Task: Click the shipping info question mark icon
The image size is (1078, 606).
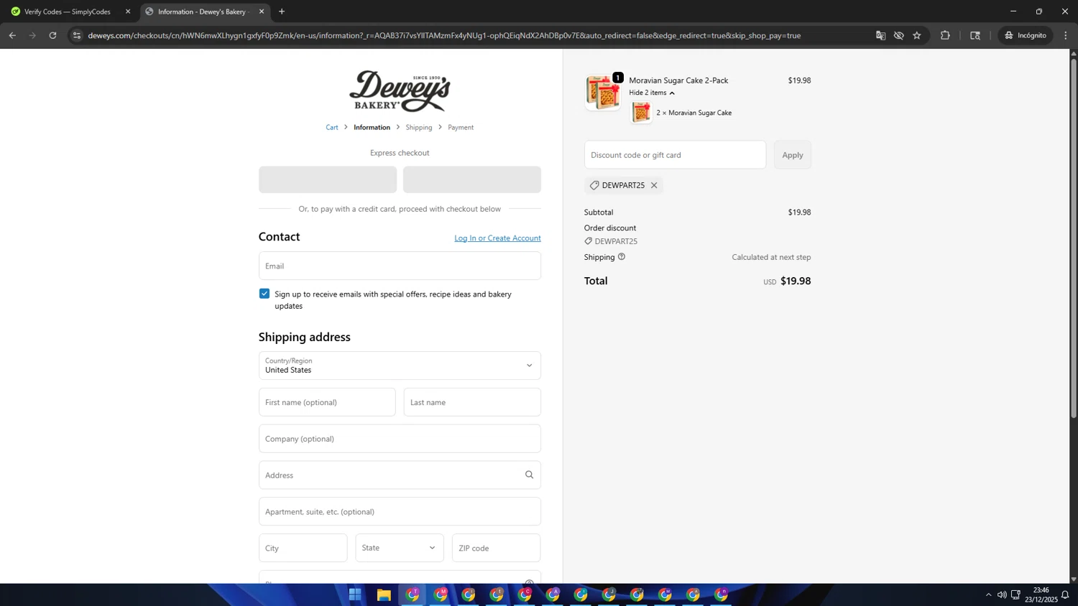Action: coord(622,256)
